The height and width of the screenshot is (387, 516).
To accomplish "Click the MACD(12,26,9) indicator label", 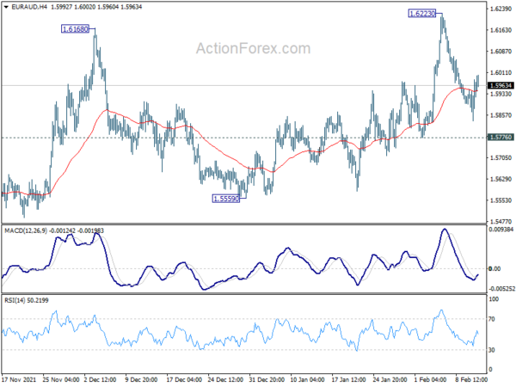I will (x=26, y=230).
